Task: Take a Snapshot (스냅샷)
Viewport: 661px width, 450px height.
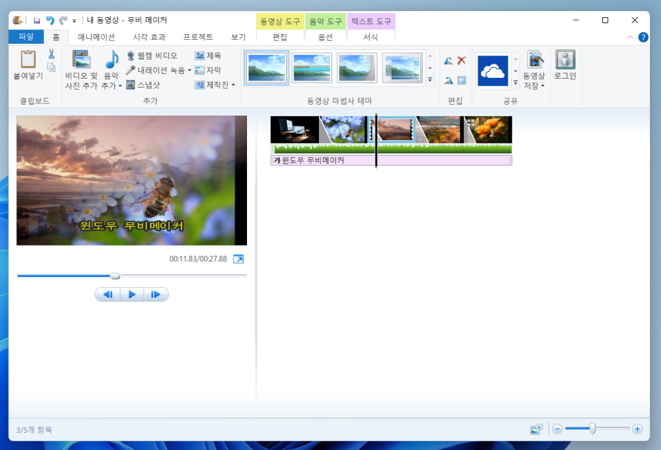Action: pyautogui.click(x=143, y=85)
